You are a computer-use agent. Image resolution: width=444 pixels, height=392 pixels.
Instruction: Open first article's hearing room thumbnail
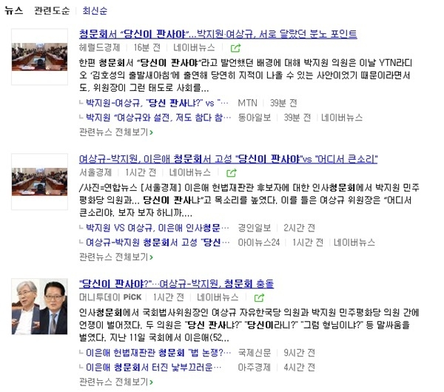tap(40, 57)
